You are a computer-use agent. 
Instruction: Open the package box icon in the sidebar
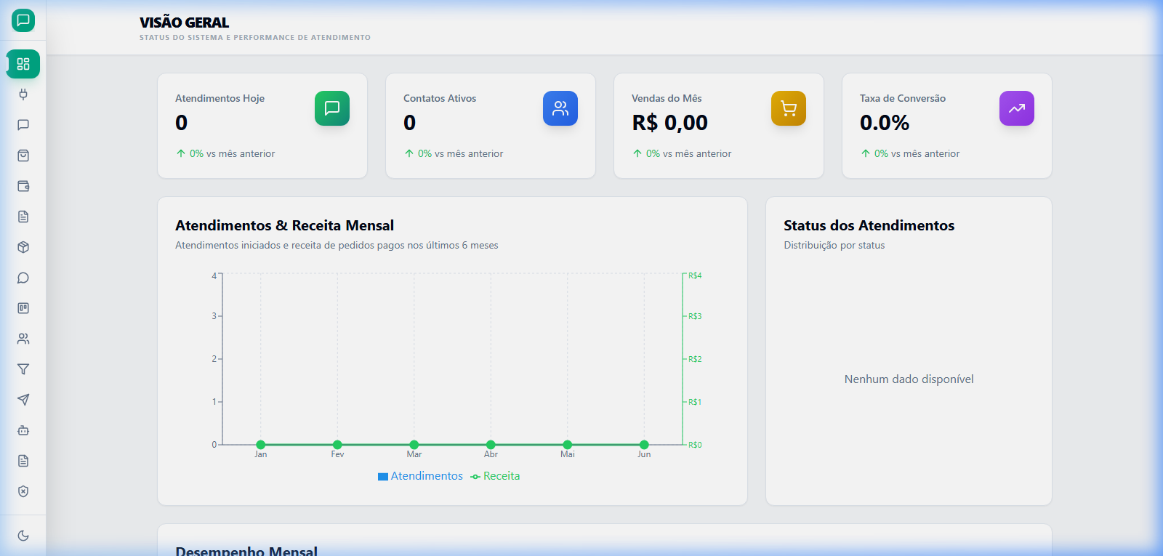coord(23,247)
